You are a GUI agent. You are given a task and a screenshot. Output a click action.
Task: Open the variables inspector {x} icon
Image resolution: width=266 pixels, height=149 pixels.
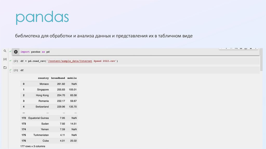tap(5, 59)
